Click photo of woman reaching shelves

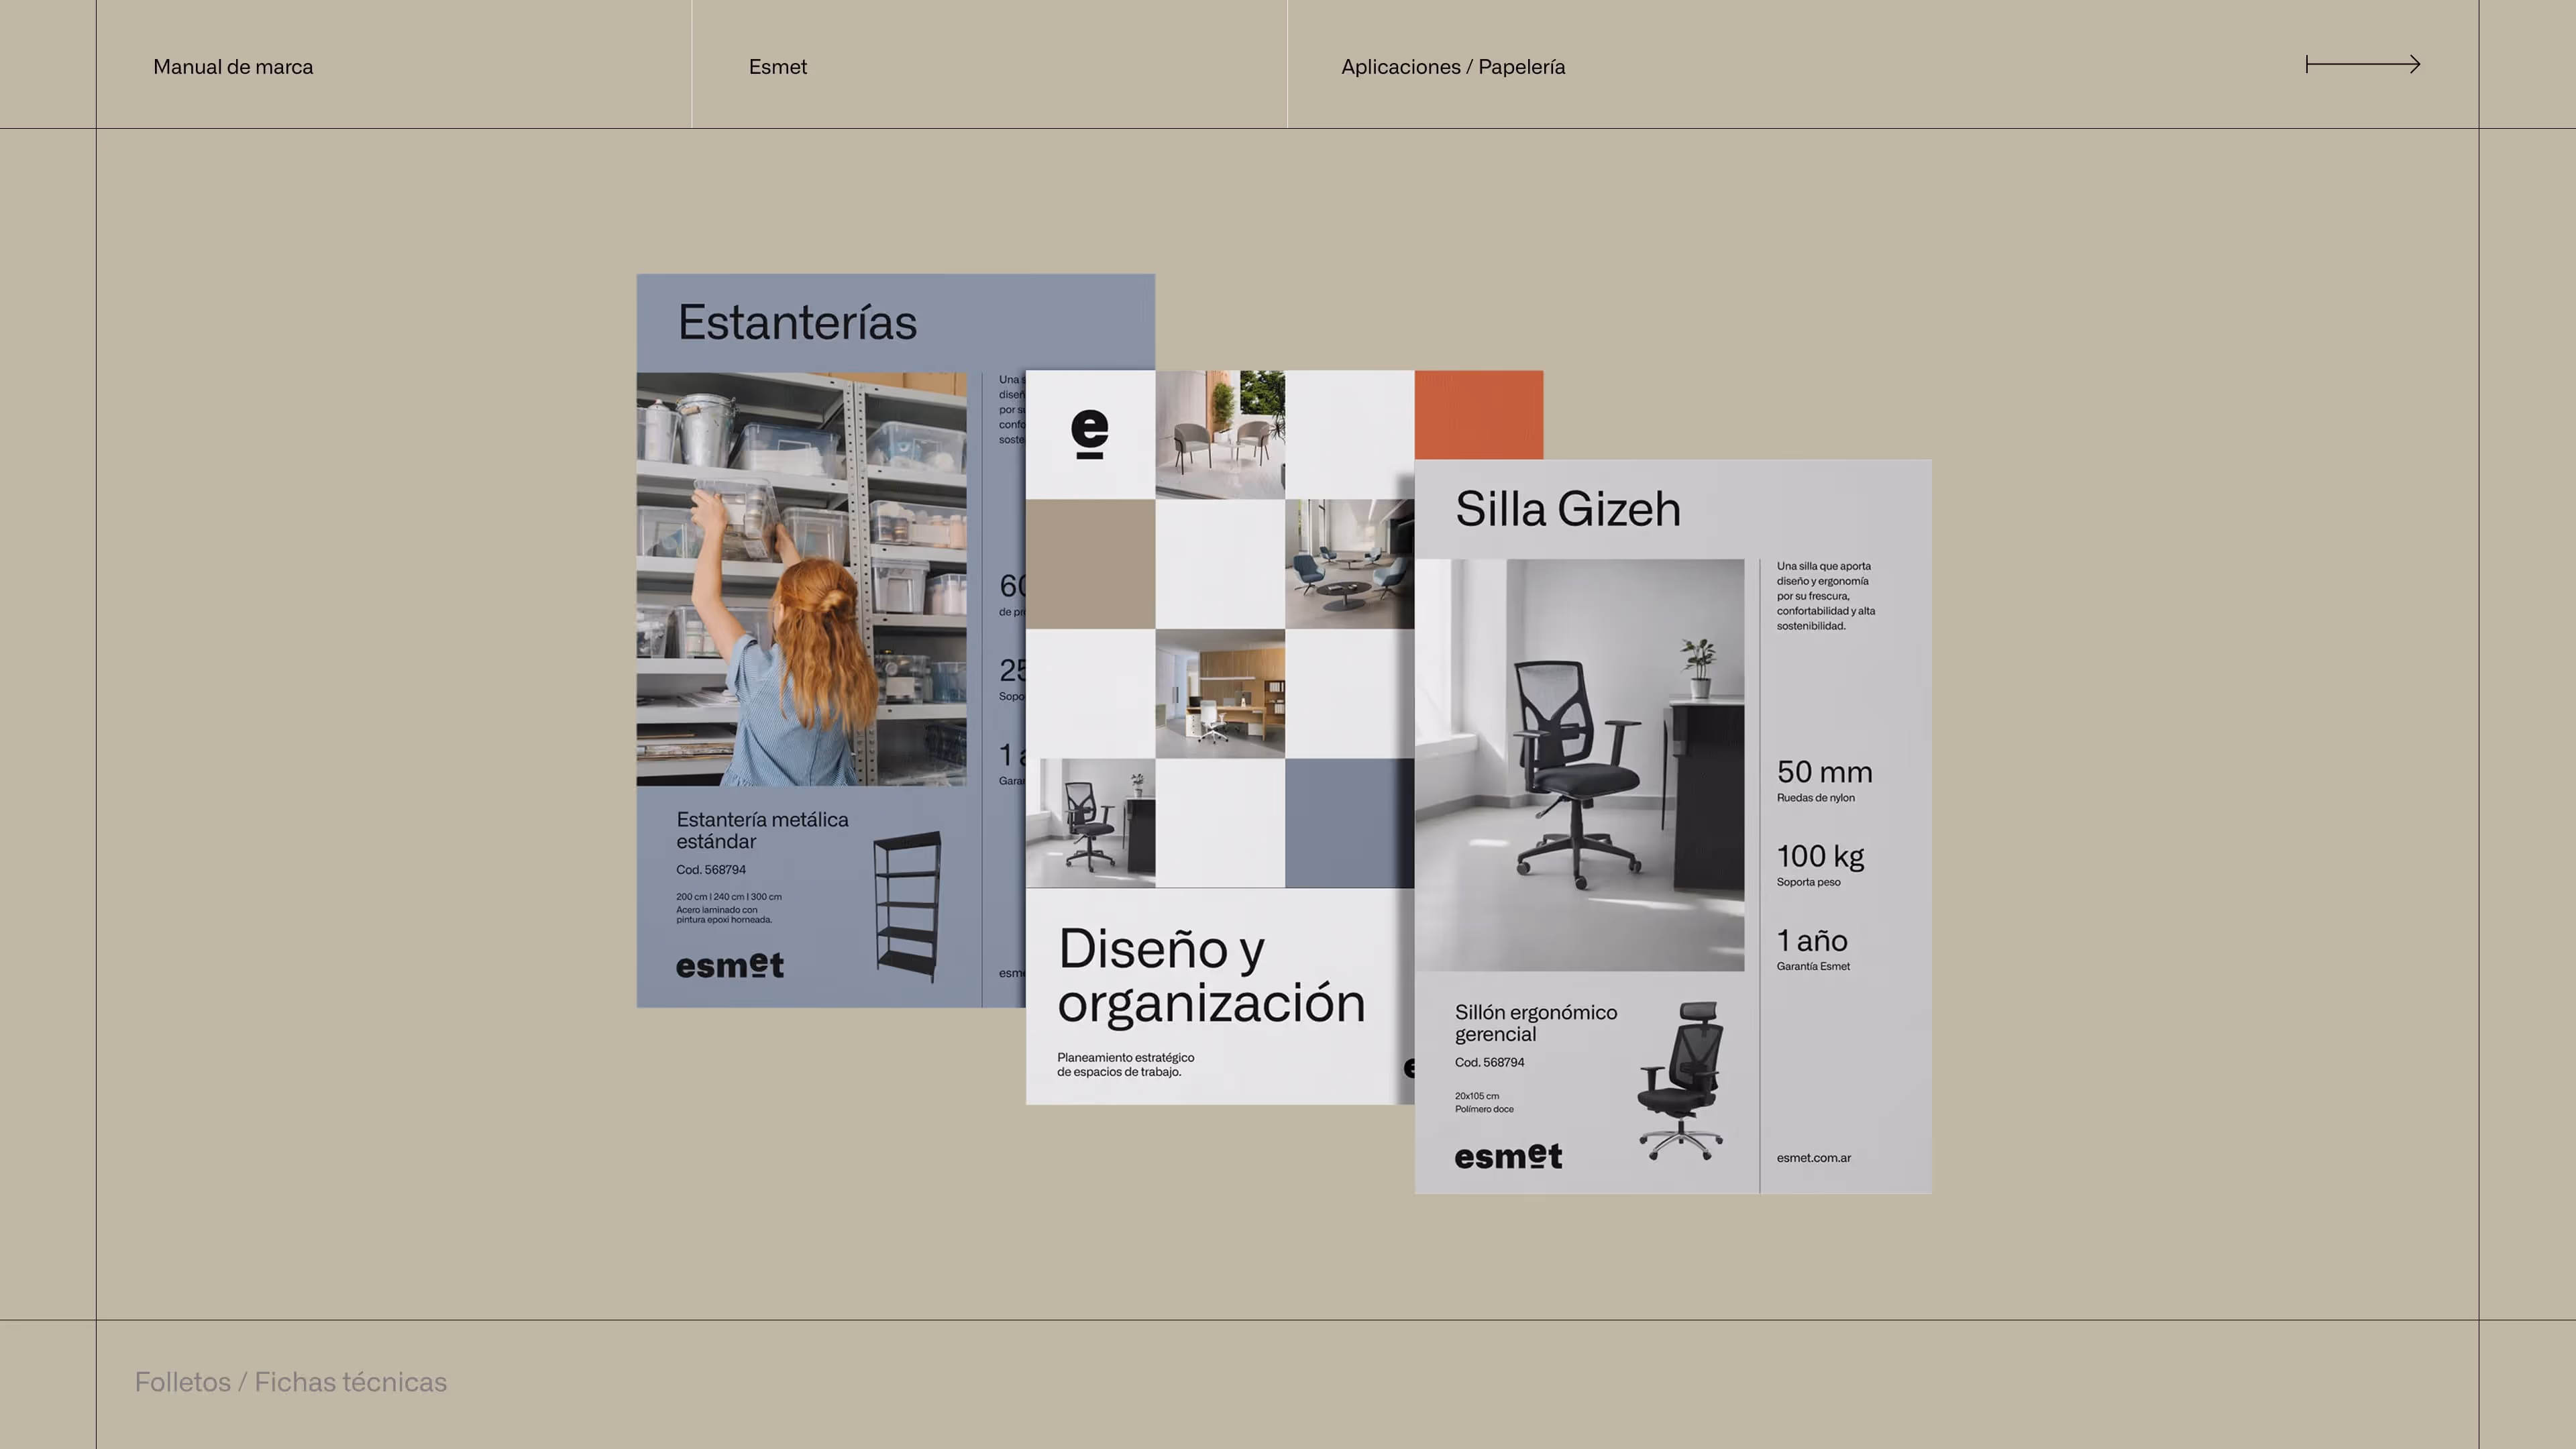[x=801, y=579]
